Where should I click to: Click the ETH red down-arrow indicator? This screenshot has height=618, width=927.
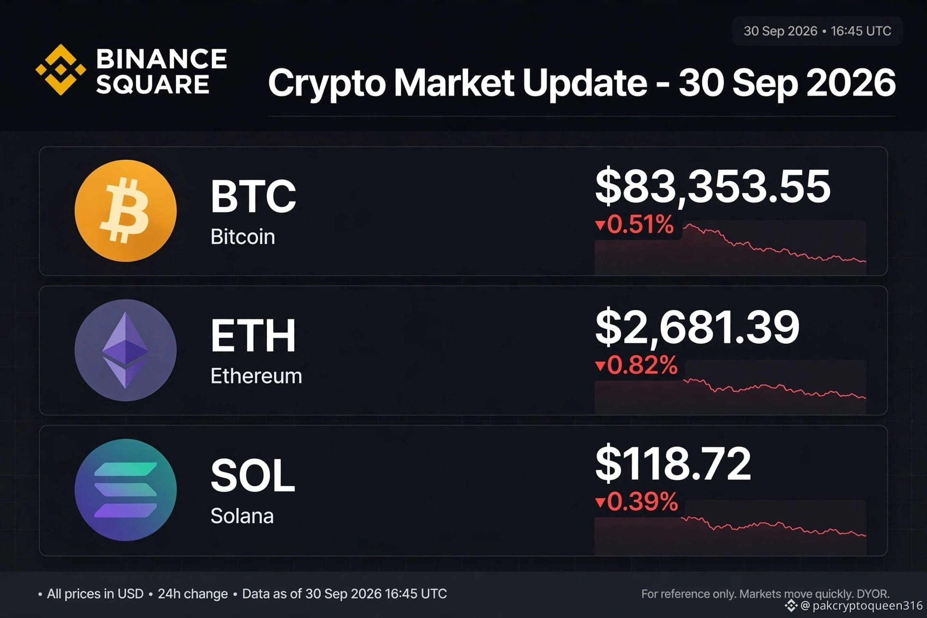pos(600,365)
